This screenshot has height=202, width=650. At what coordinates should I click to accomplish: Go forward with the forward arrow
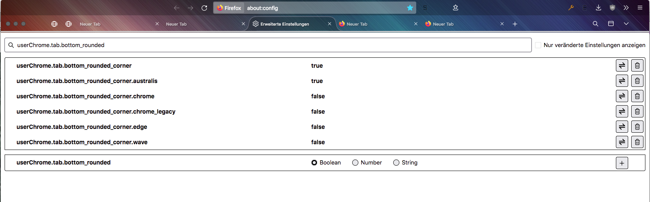[x=190, y=8]
